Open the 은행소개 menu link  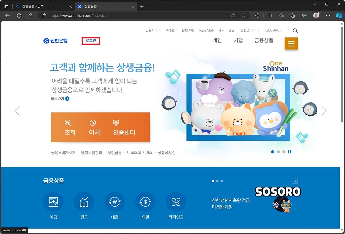tap(188, 30)
